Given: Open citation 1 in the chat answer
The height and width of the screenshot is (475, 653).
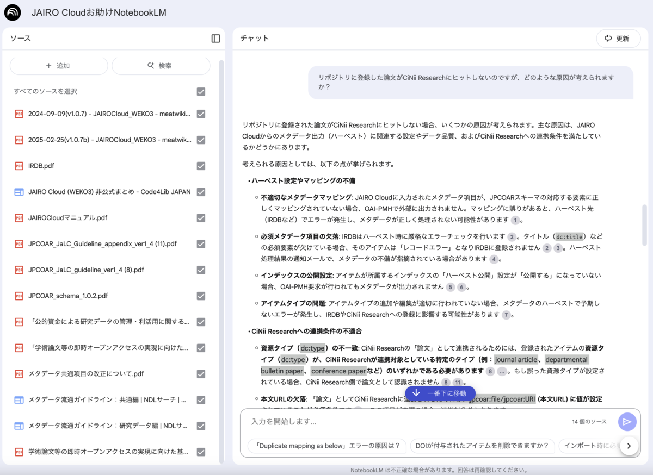Looking at the screenshot, I should 515,220.
